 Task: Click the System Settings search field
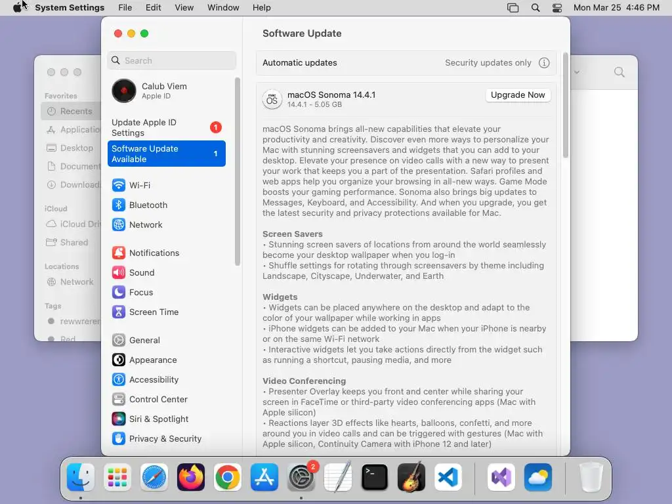pyautogui.click(x=171, y=60)
